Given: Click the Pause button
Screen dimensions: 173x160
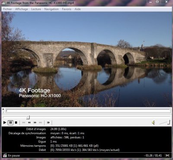Looking at the screenshot, I should [x=10, y=123].
